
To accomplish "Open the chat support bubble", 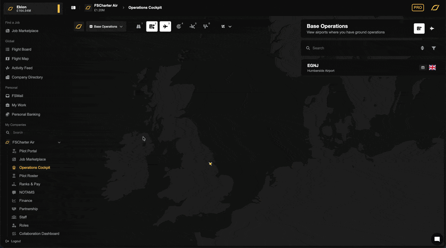I will coord(437,239).
